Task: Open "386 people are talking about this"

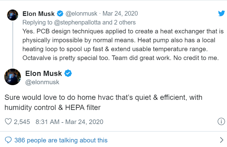Action: (x=61, y=140)
